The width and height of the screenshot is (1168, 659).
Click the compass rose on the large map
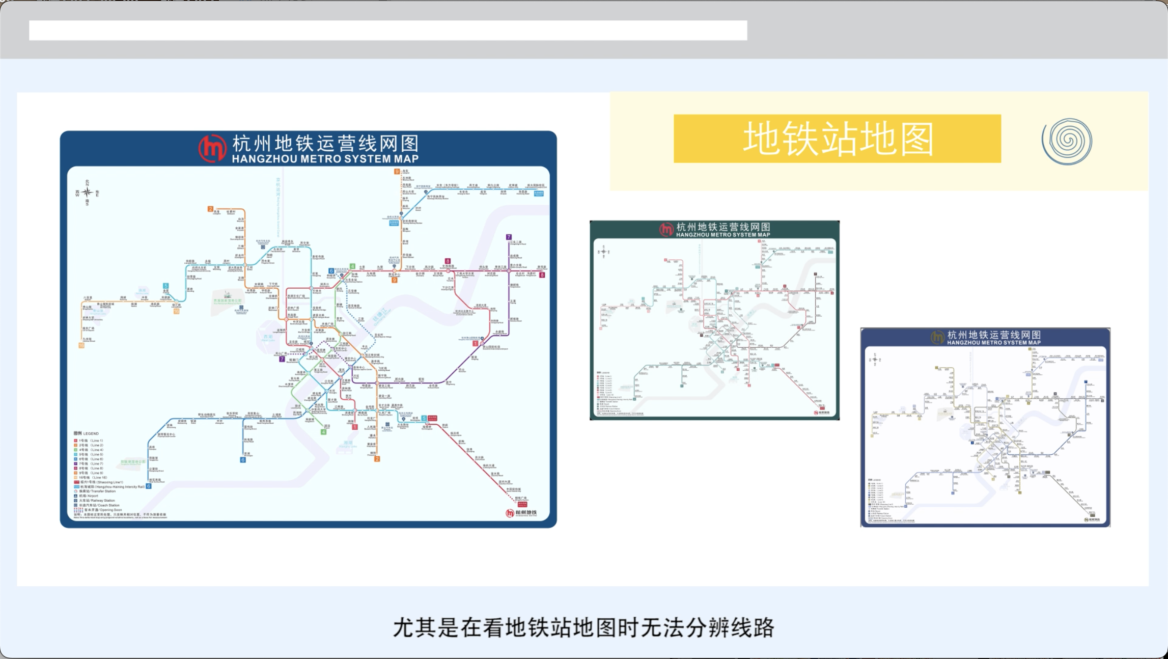pyautogui.click(x=87, y=192)
